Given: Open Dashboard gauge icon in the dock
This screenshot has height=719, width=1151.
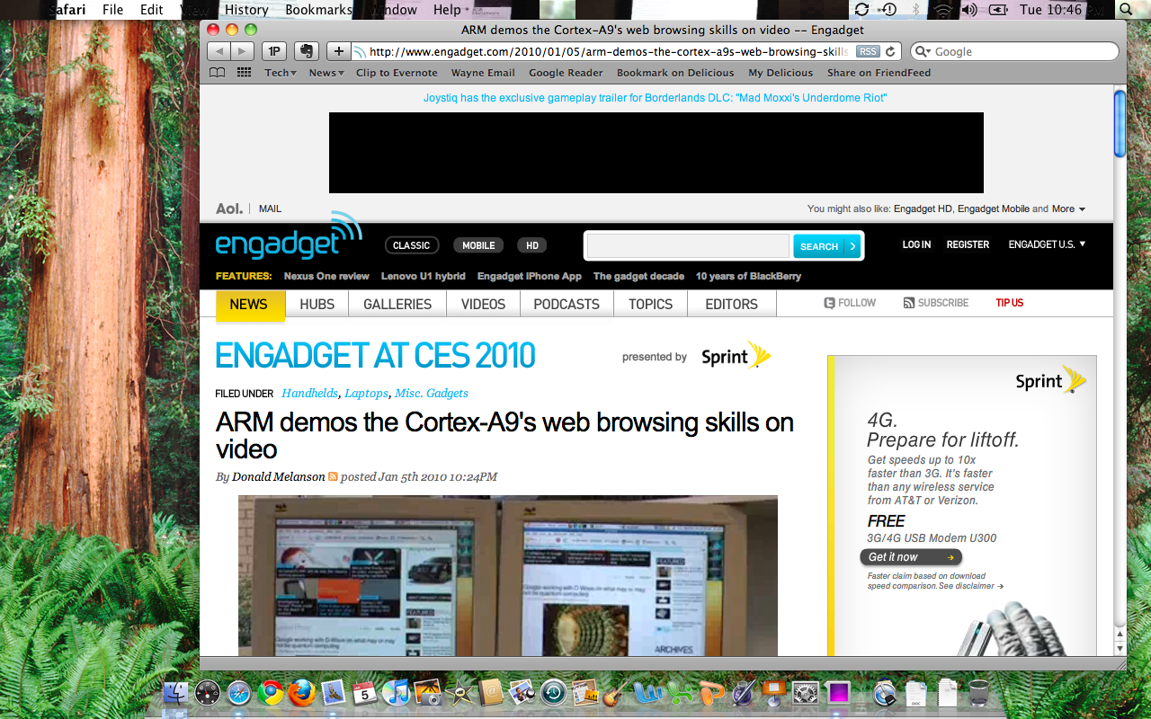Looking at the screenshot, I should pyautogui.click(x=207, y=693).
